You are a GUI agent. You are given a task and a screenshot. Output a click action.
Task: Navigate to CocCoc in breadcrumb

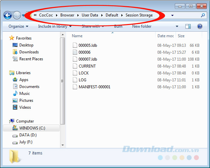(46, 15)
